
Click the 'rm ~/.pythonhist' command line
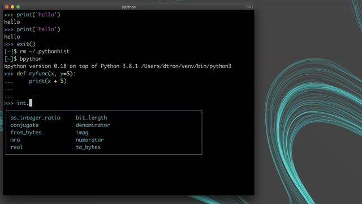(x=37, y=52)
